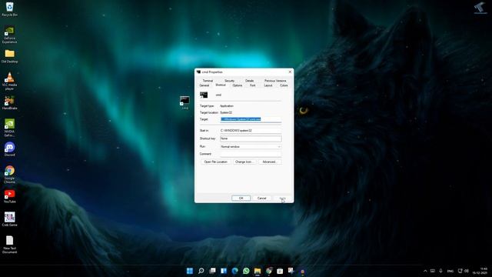Click the Change Icon button
Image resolution: width=492 pixels, height=277 pixels.
tap(244, 162)
